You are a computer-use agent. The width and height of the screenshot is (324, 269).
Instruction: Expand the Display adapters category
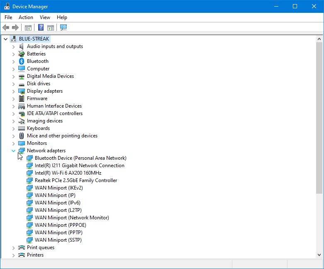point(14,91)
